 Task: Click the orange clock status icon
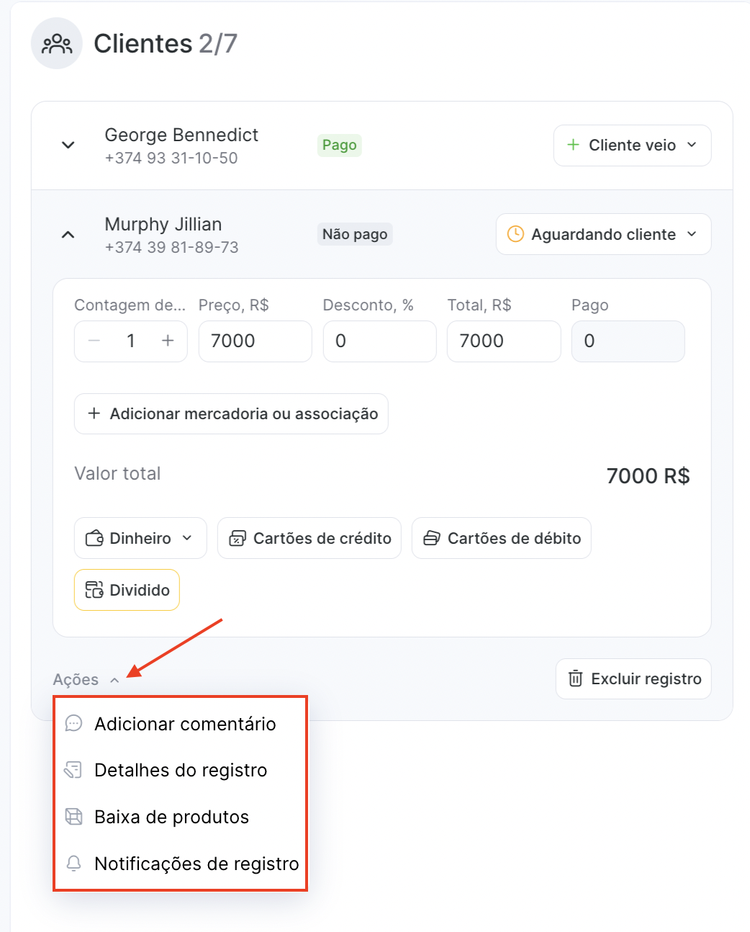pyautogui.click(x=515, y=234)
